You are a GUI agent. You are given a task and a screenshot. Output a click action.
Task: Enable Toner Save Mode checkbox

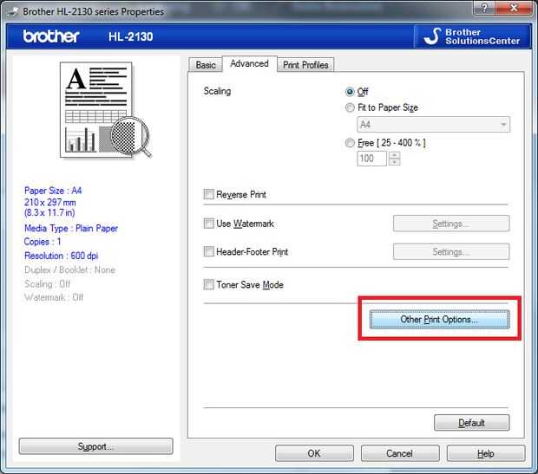point(208,284)
